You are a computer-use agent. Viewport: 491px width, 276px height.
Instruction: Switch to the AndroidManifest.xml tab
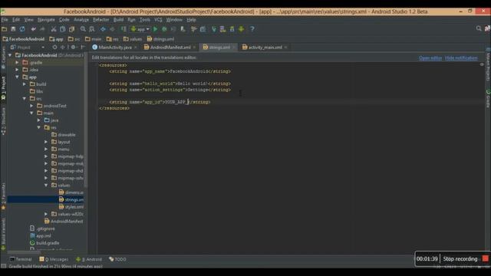[x=170, y=48]
